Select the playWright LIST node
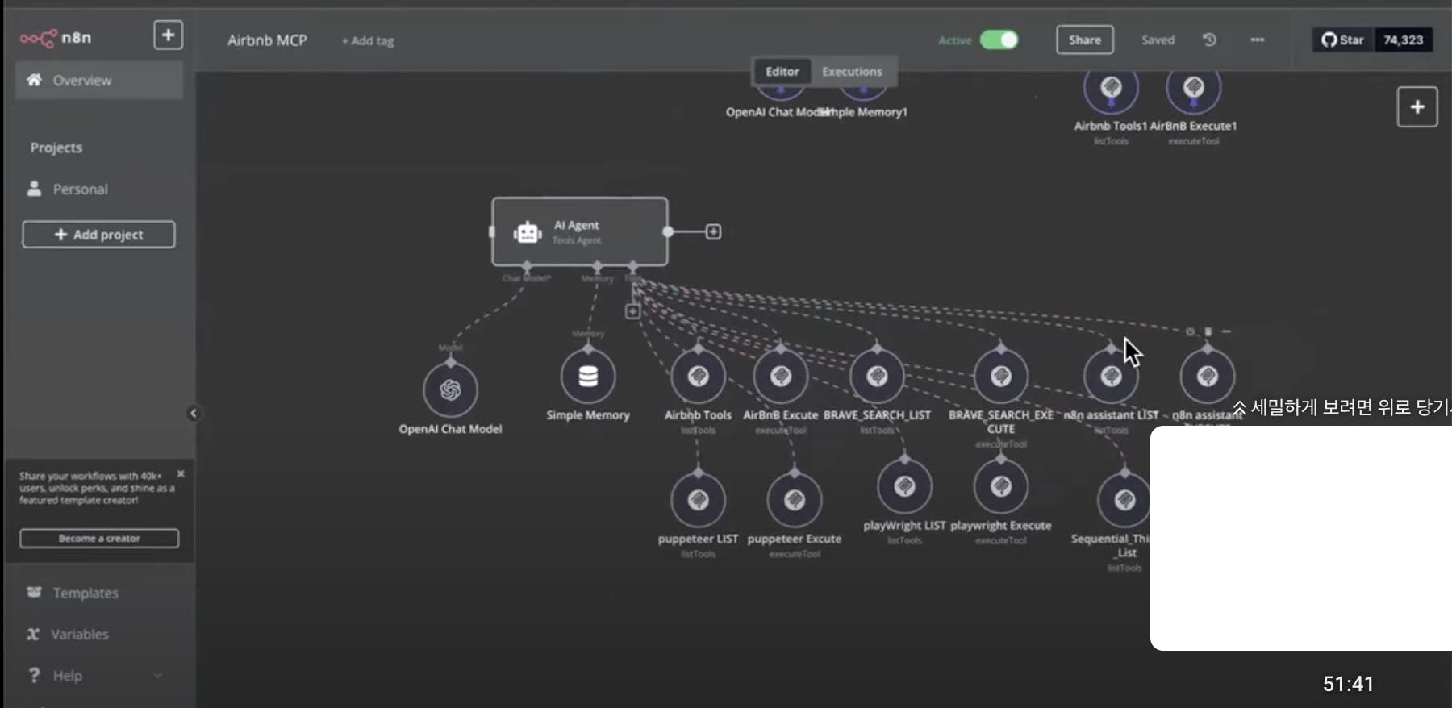 [904, 486]
